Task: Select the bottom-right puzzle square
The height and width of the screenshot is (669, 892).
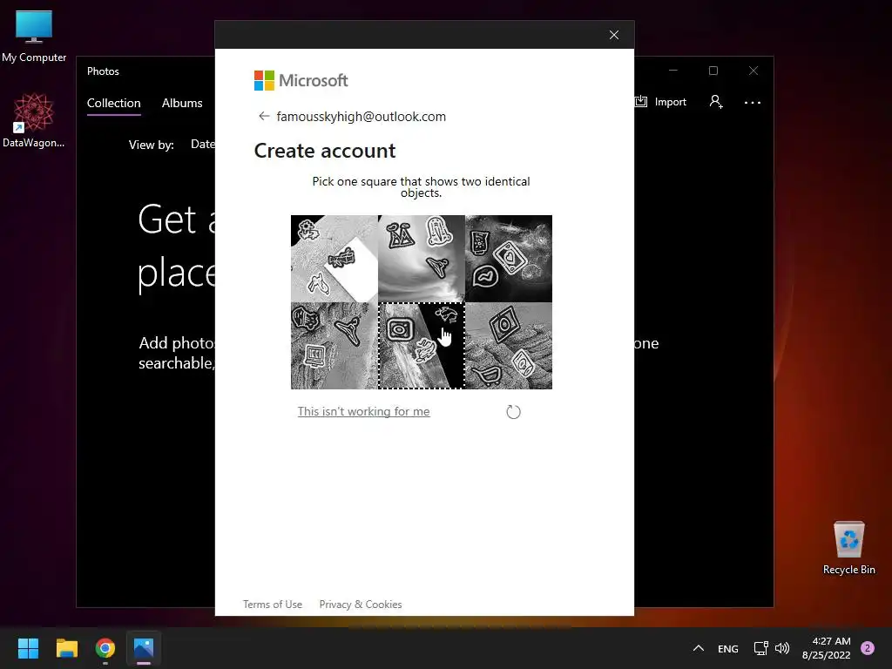Action: point(509,346)
